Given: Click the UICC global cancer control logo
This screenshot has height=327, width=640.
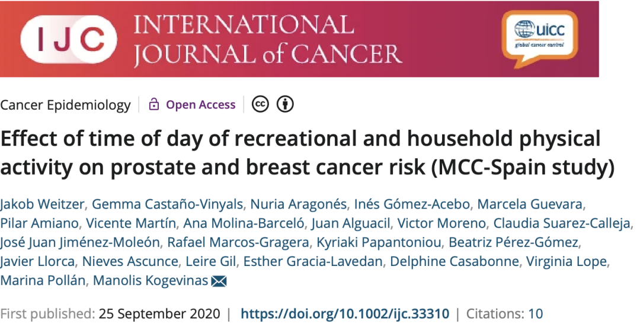Looking at the screenshot, I should (x=539, y=34).
